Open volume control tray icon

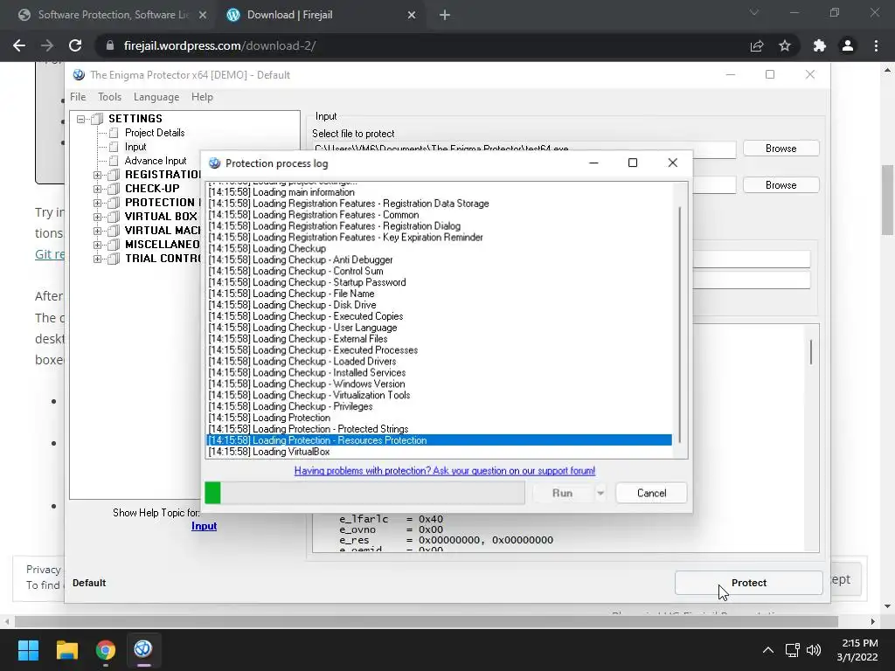point(814,650)
